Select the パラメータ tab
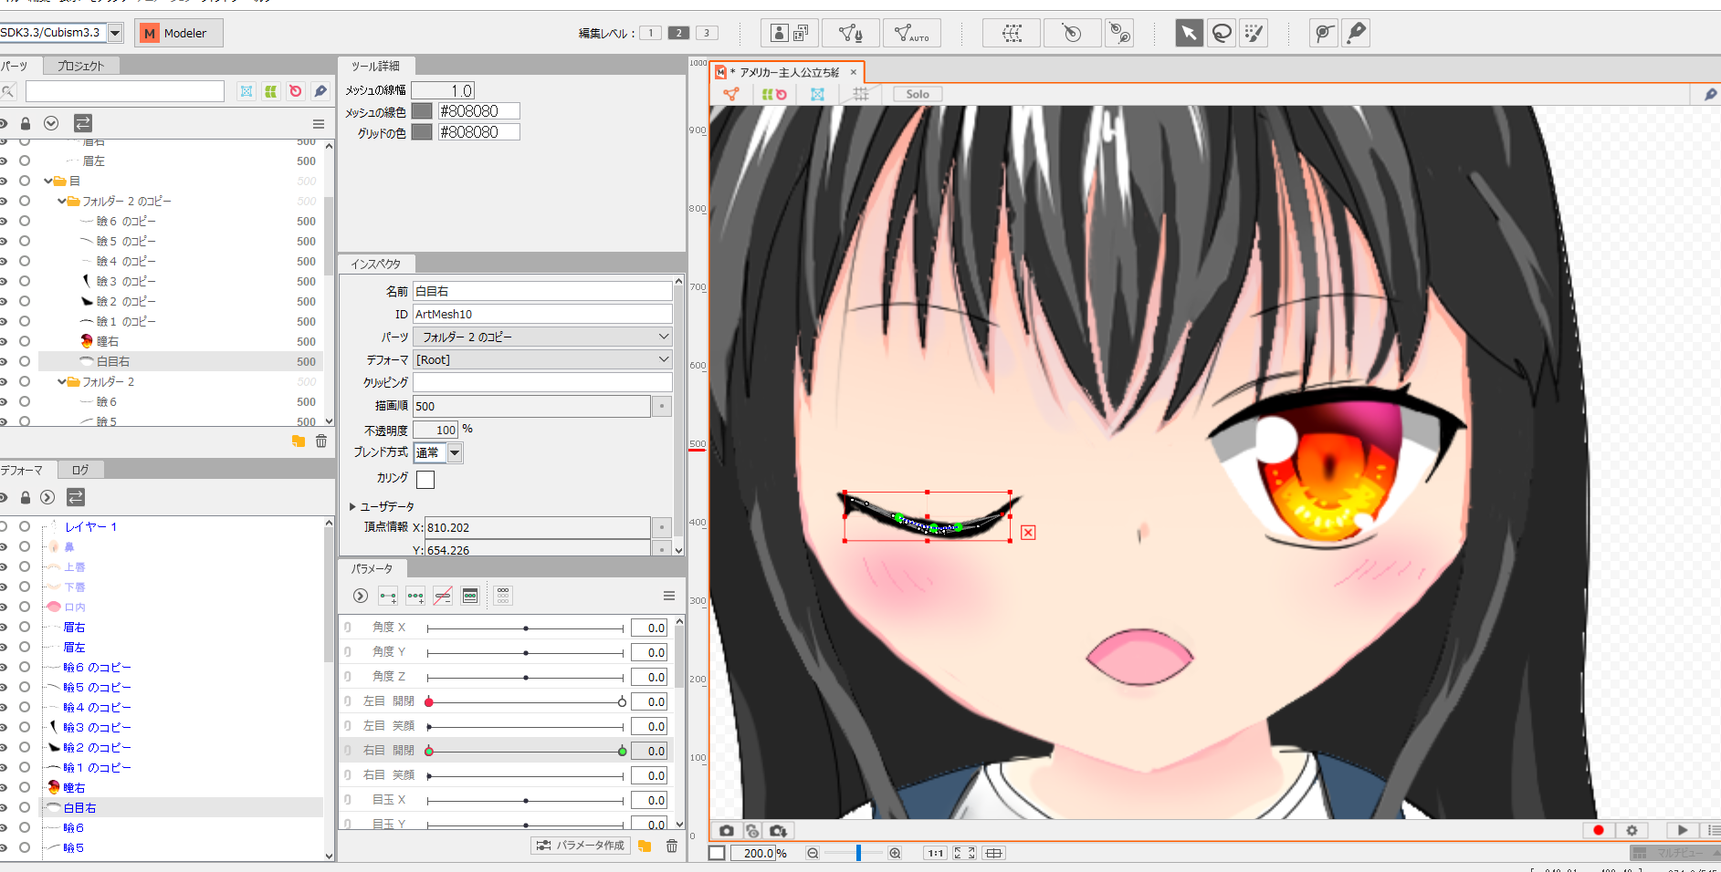 [372, 568]
